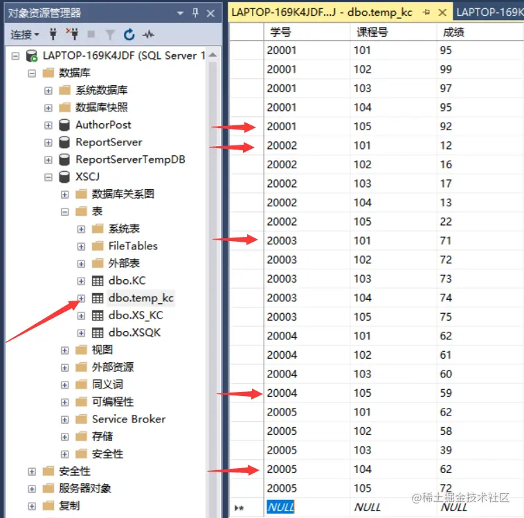Close the 对象资源管理器 panel
The height and width of the screenshot is (518, 524).
(x=210, y=13)
